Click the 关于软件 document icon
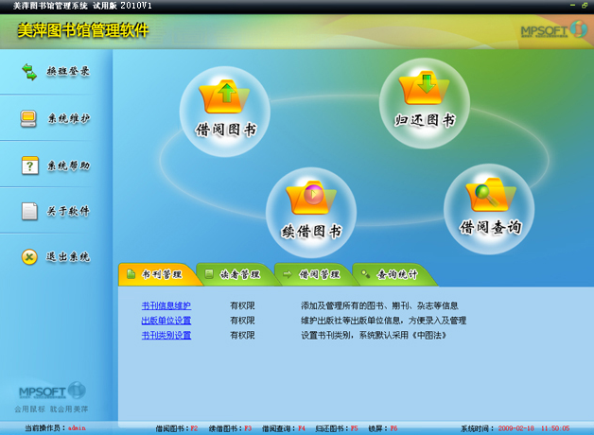594x435 pixels. 29,211
